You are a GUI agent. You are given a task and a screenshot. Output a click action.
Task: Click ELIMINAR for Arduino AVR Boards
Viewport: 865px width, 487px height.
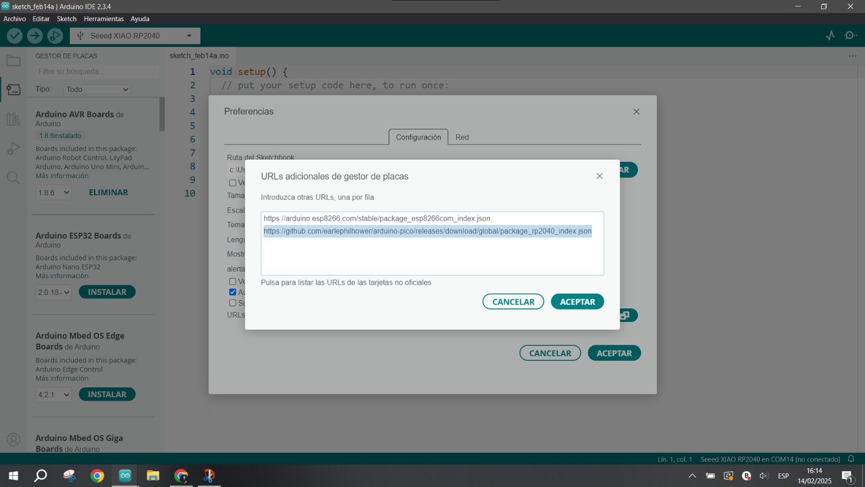(109, 193)
